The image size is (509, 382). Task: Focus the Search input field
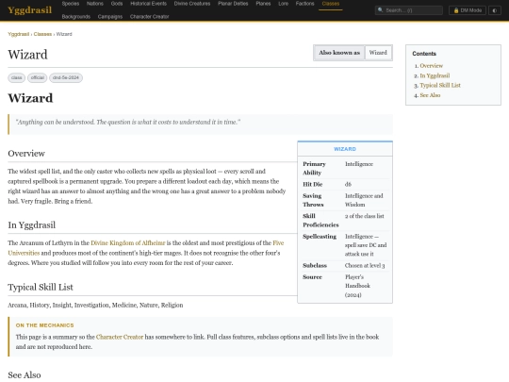409,10
